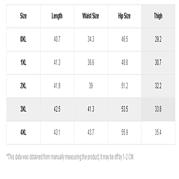Screen dimensions: 179x179
Task: Click the manual measurement disclaimer note
Action: 70,157
